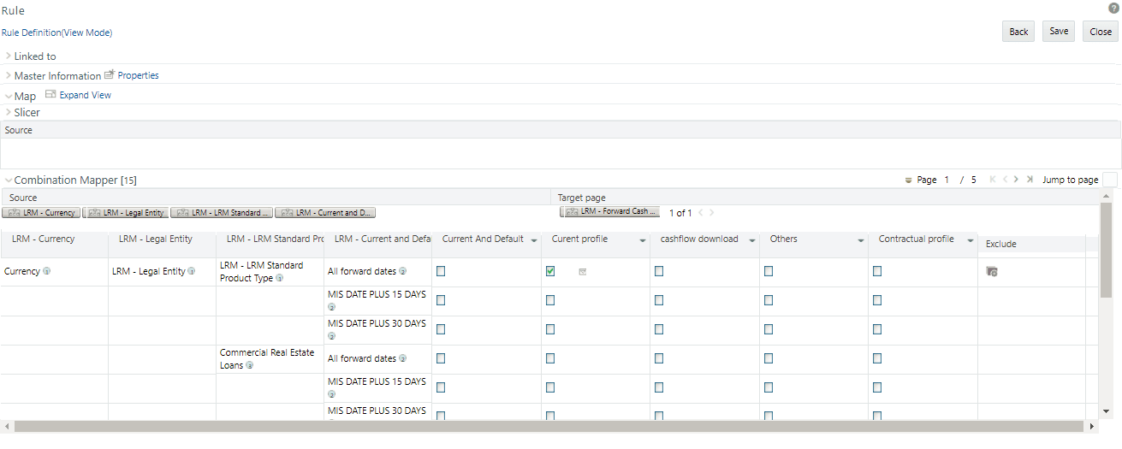Check Contractual profile for first MIS DATE PLUS 30 DAYS
This screenshot has width=1122, height=449.
(x=877, y=329)
